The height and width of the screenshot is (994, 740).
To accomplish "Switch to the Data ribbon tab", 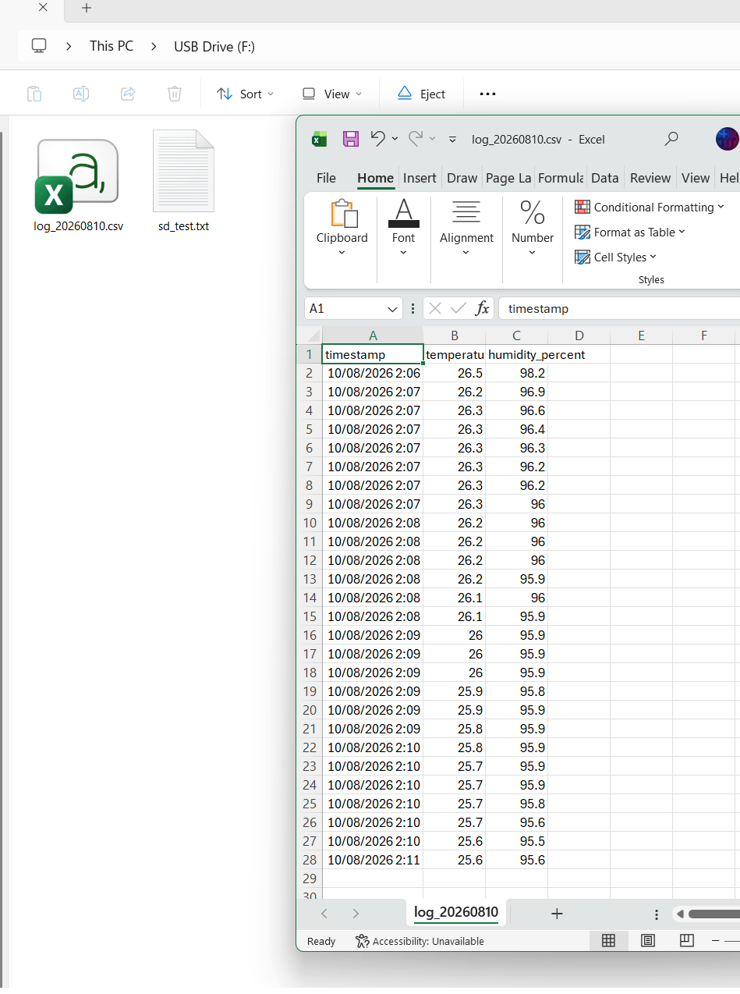I will [x=604, y=178].
